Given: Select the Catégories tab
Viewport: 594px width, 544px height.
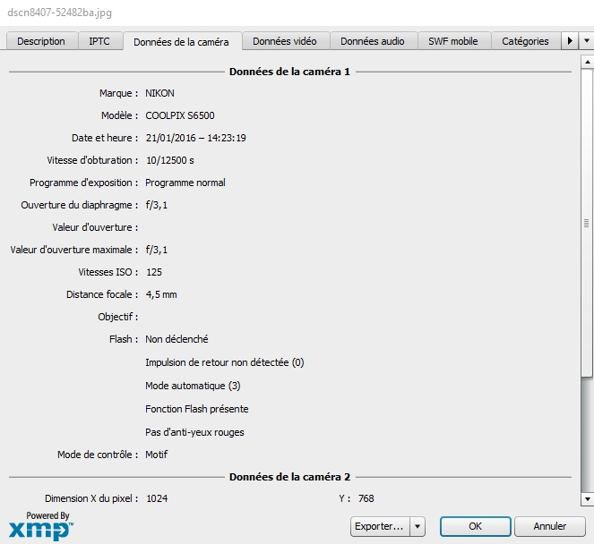Looking at the screenshot, I should pyautogui.click(x=525, y=41).
